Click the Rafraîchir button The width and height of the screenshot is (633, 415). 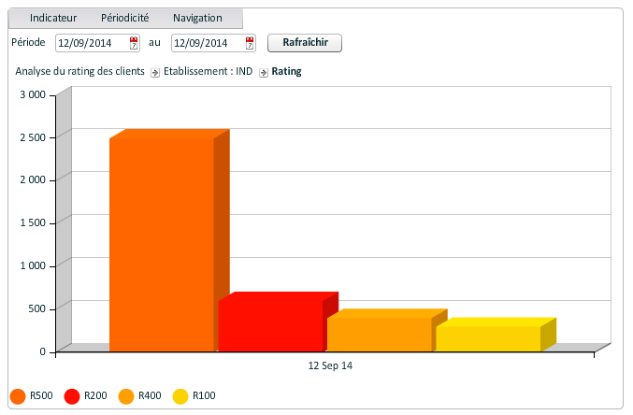[305, 43]
